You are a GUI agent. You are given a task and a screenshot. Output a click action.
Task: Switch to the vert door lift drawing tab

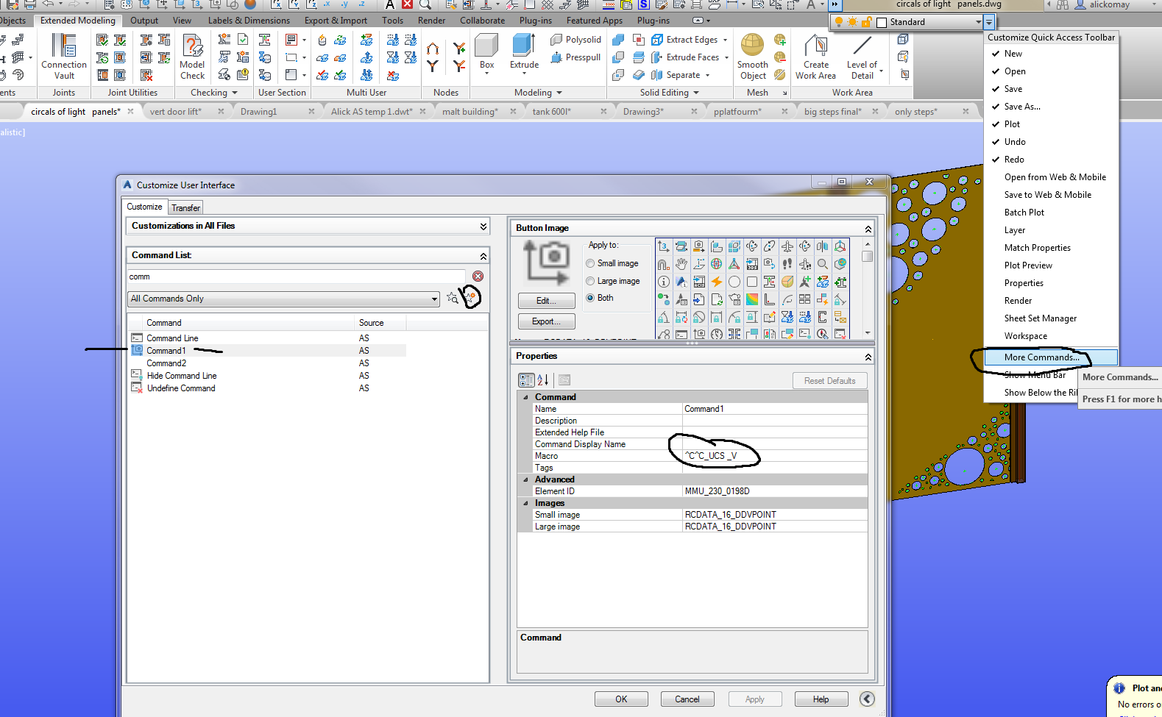tap(175, 112)
